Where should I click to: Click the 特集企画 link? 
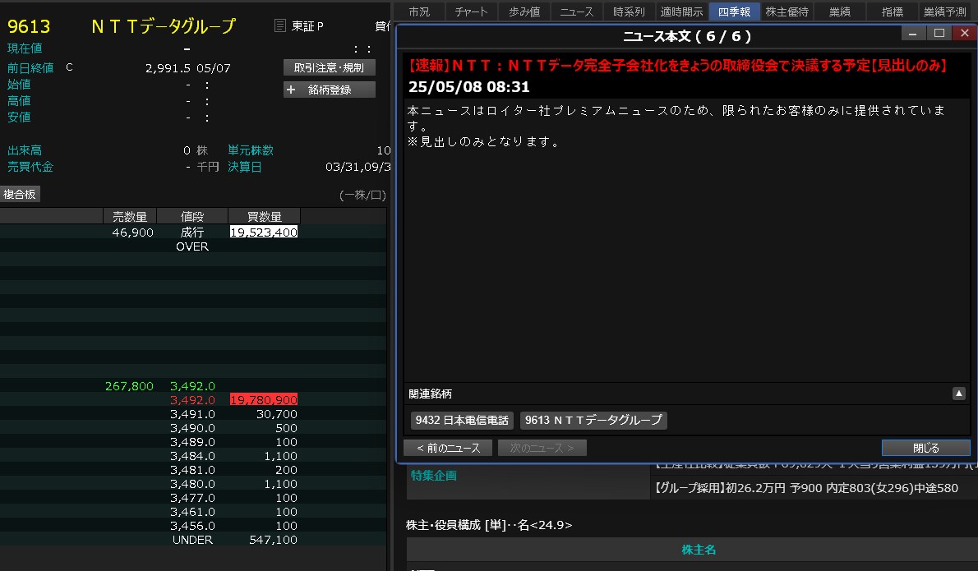coord(433,475)
